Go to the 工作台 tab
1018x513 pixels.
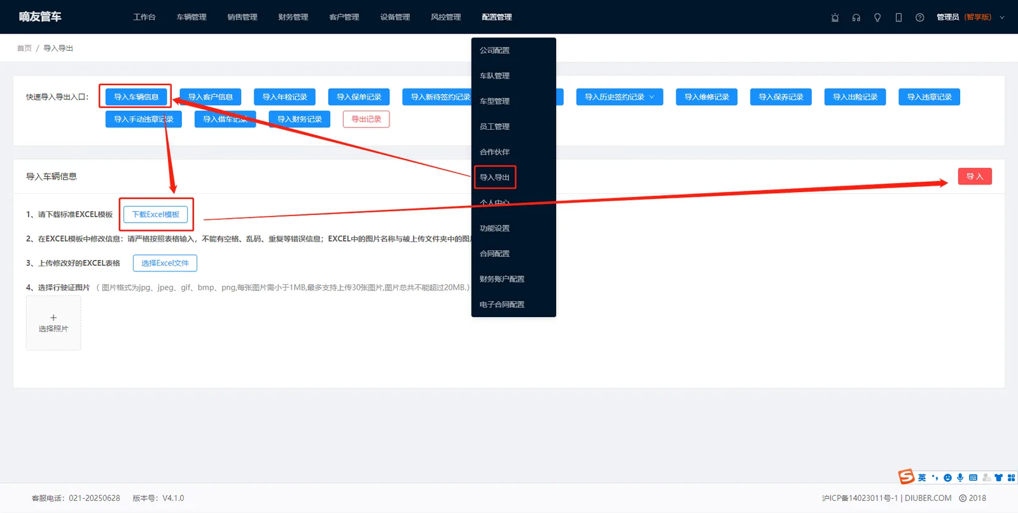click(144, 17)
